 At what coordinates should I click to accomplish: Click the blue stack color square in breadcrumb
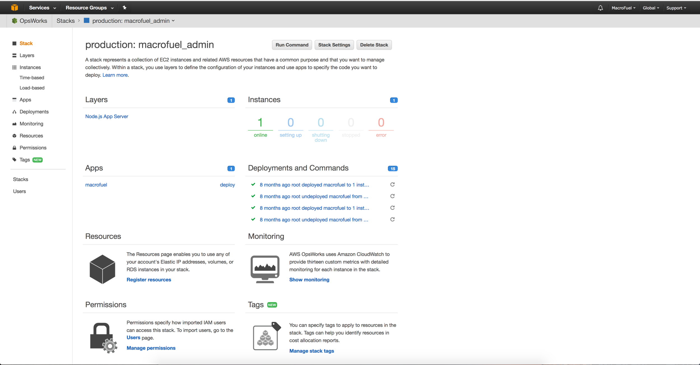(x=87, y=20)
